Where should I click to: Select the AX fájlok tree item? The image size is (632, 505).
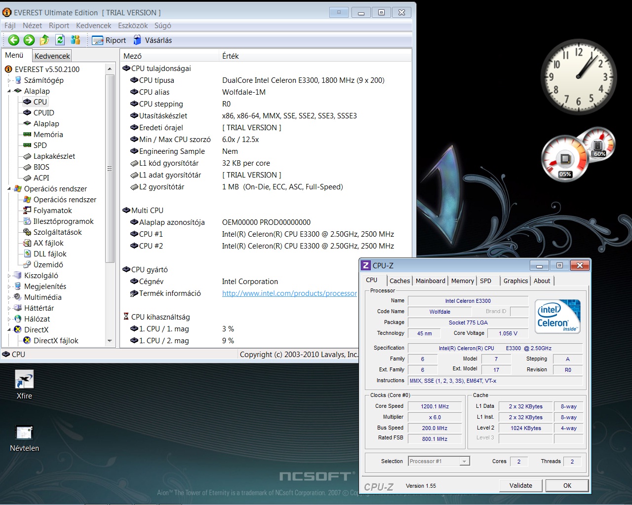(x=48, y=243)
